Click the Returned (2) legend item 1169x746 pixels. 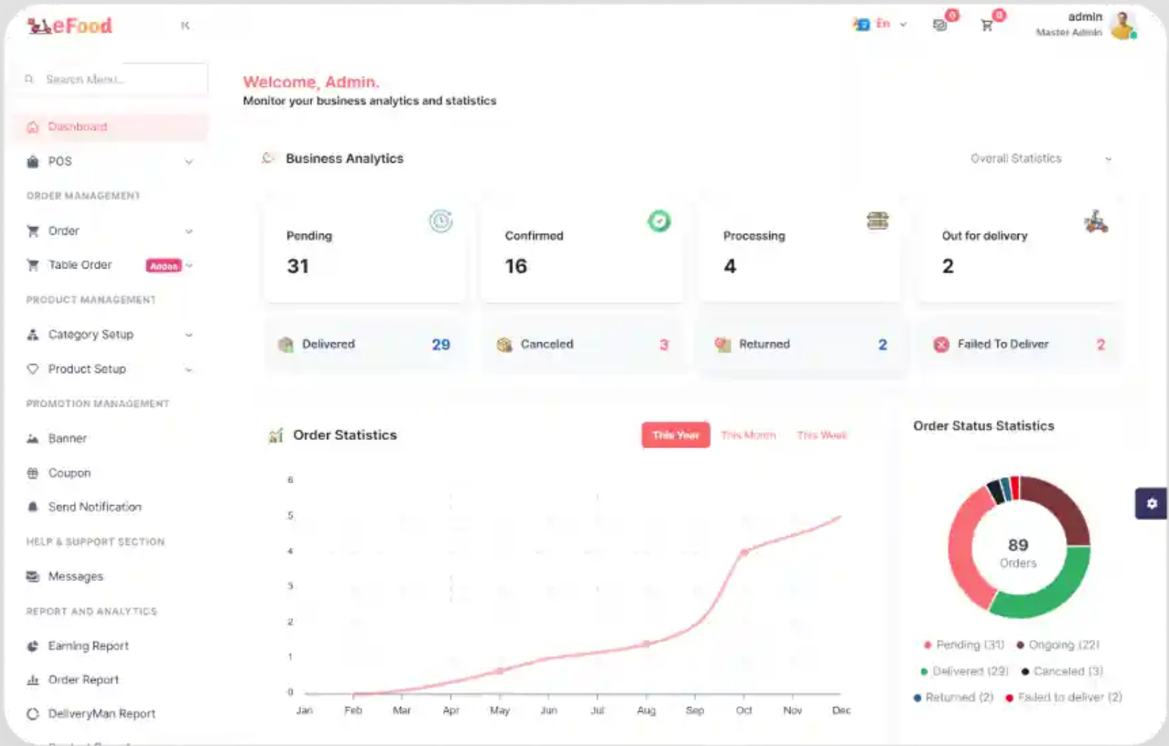coord(953,698)
